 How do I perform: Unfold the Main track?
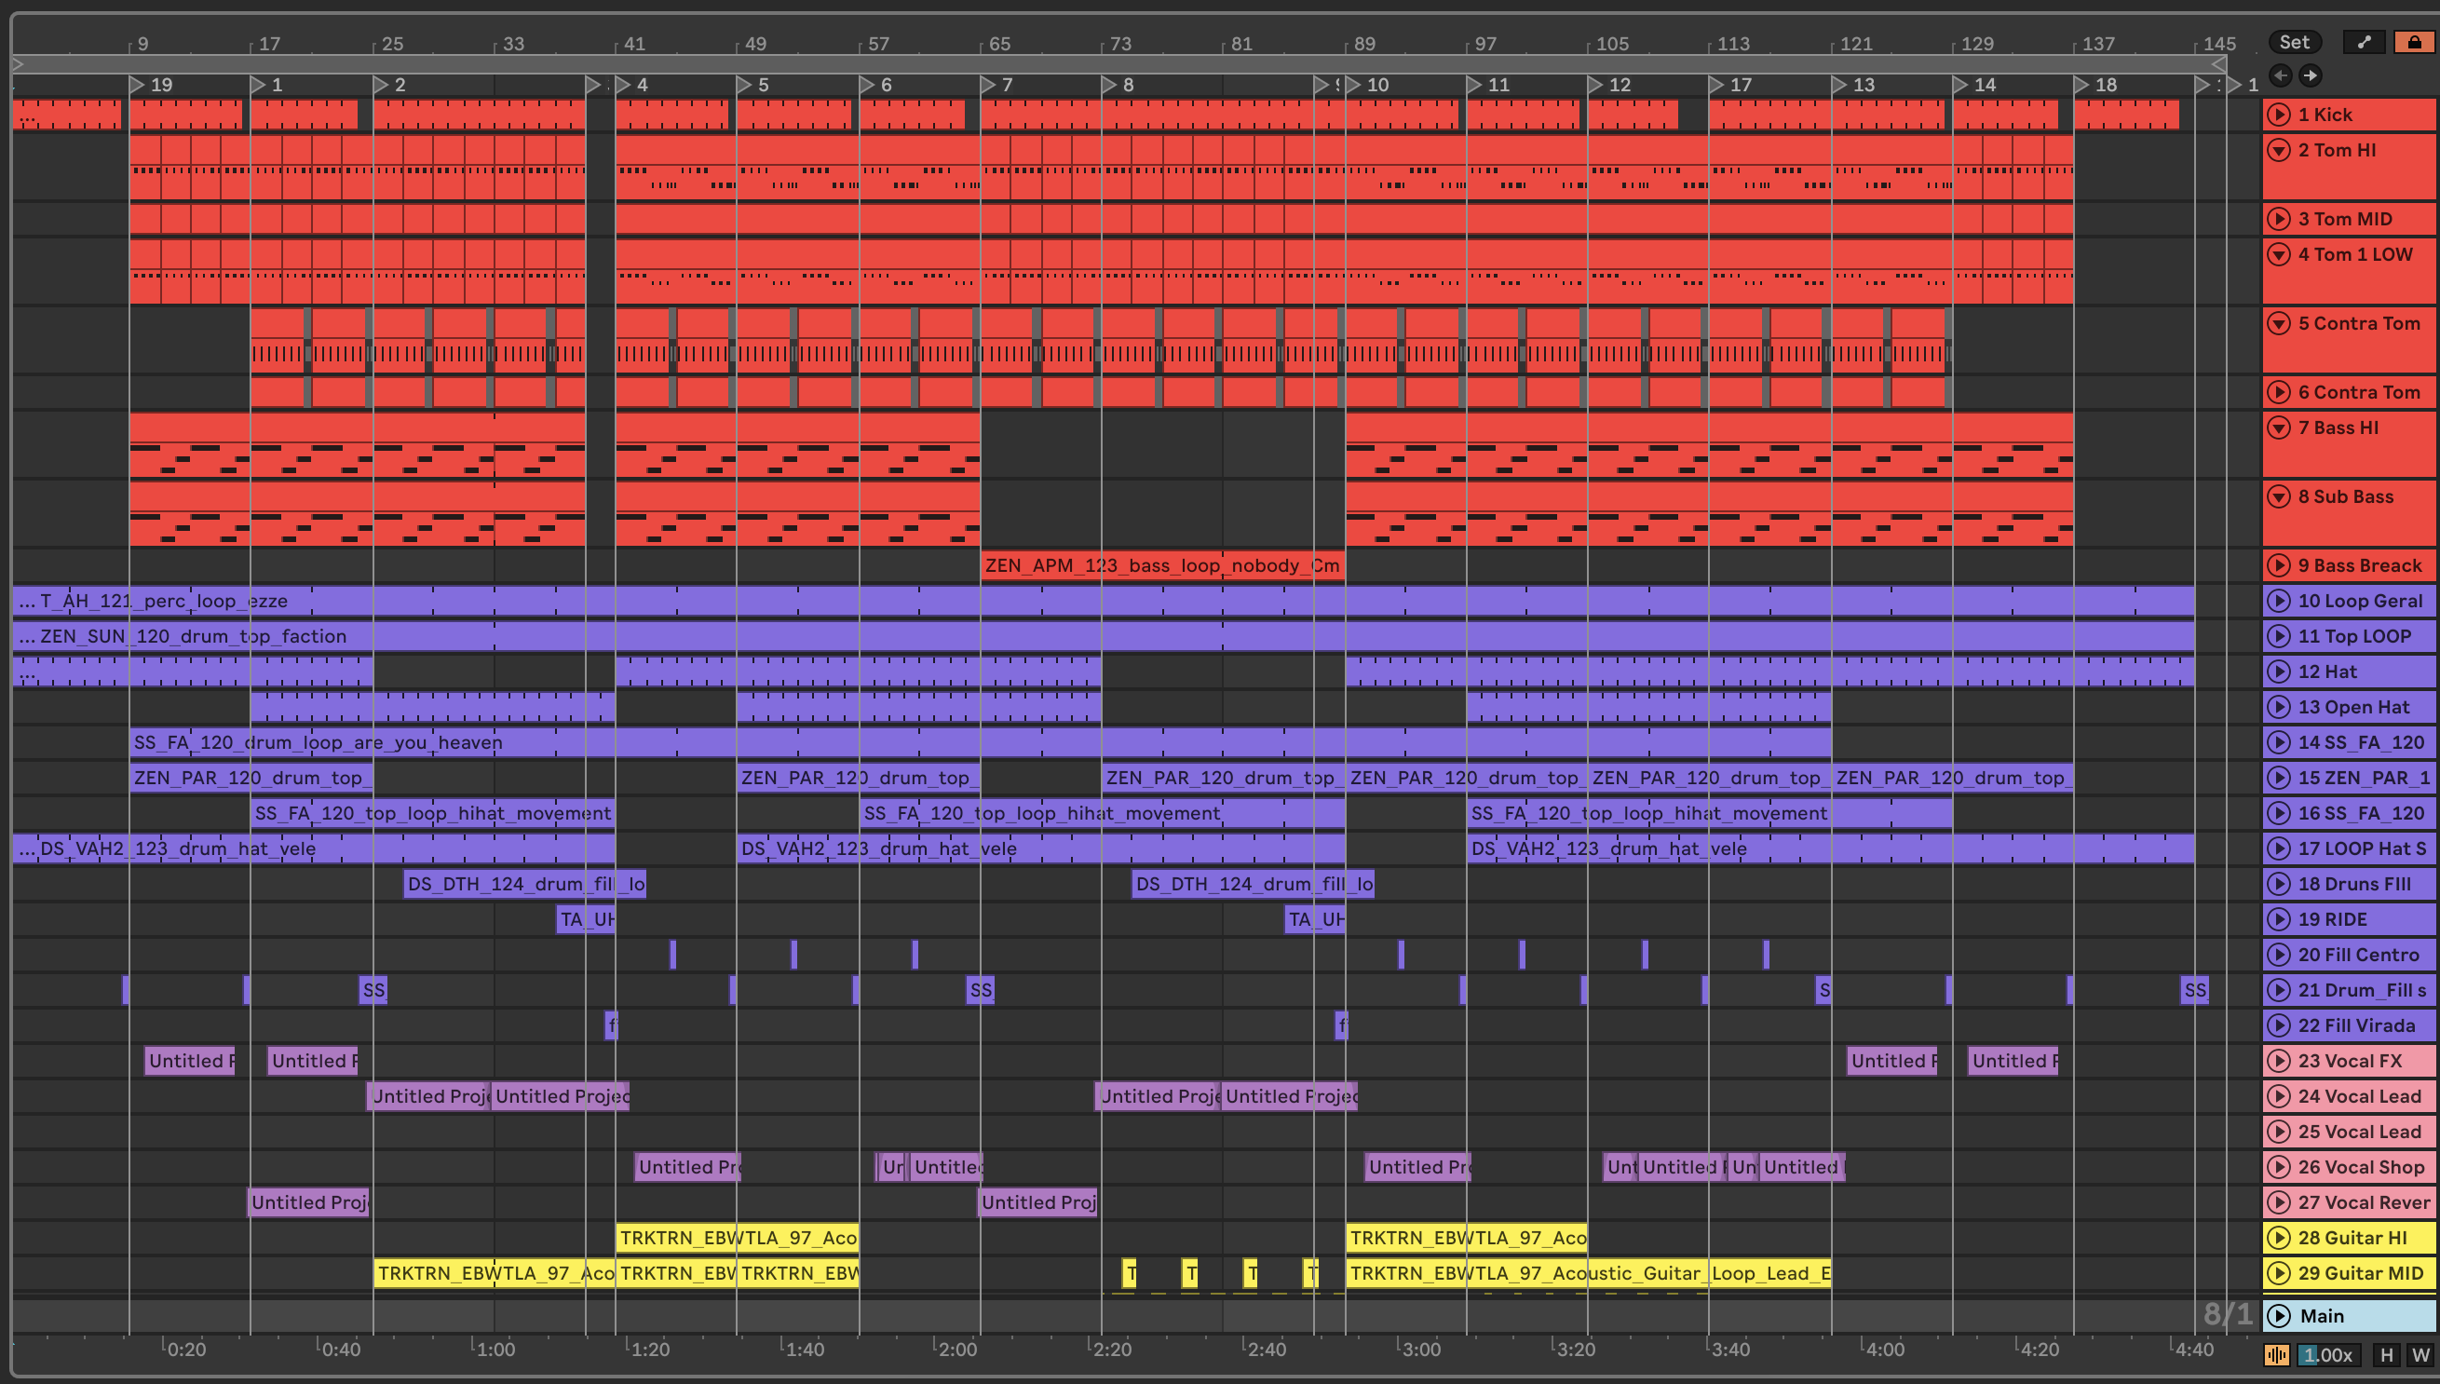[x=2280, y=1316]
